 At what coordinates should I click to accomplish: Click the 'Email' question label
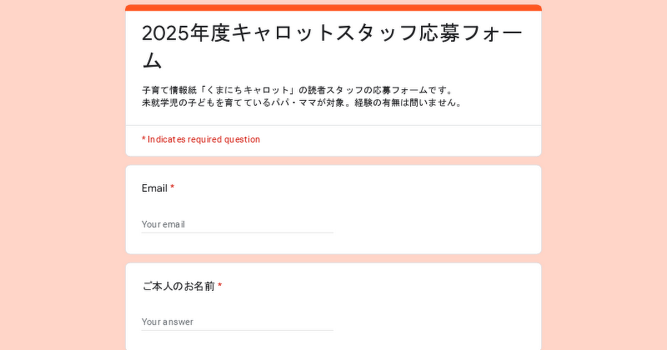[x=155, y=188]
